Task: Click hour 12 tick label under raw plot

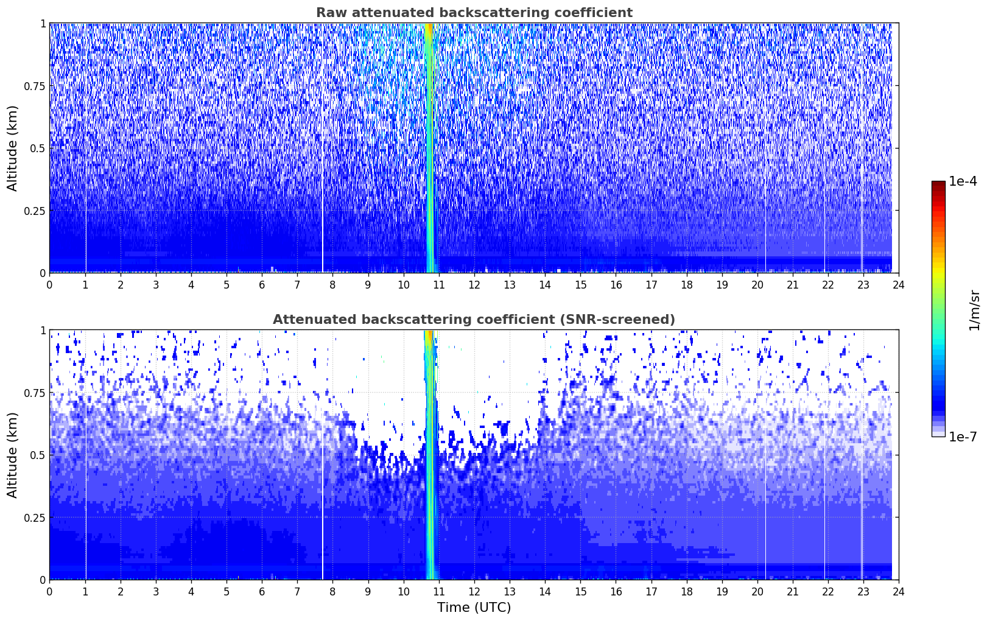Action: pos(474,284)
